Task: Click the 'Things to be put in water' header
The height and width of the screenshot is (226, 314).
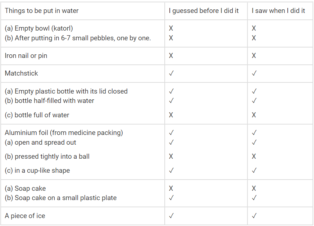Action: click(41, 11)
